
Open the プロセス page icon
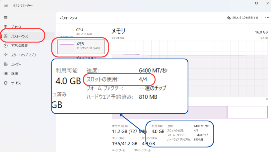coord(6,27)
